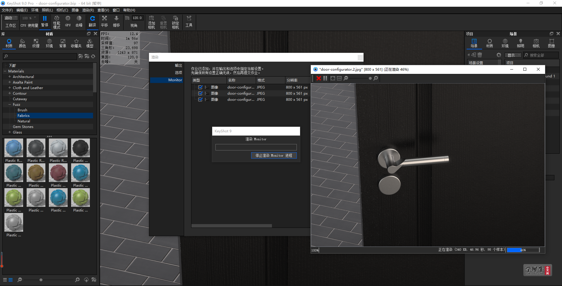
Task: Click the library search input field
Action: tap(40, 56)
